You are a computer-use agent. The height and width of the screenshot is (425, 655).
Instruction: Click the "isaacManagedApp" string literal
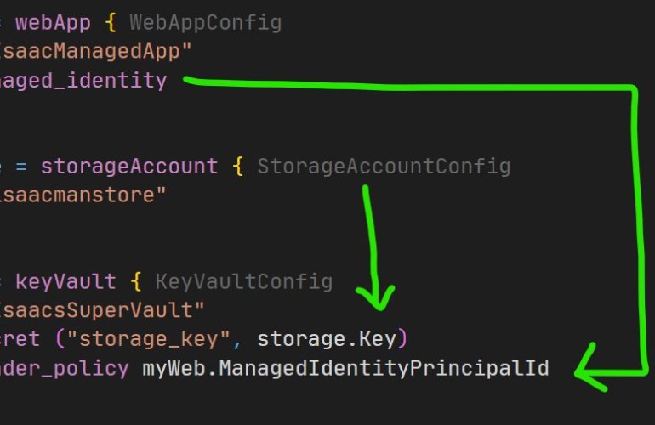95,52
